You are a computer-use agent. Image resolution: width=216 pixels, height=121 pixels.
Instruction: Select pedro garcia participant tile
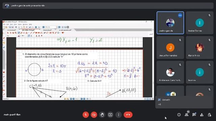point(170,23)
